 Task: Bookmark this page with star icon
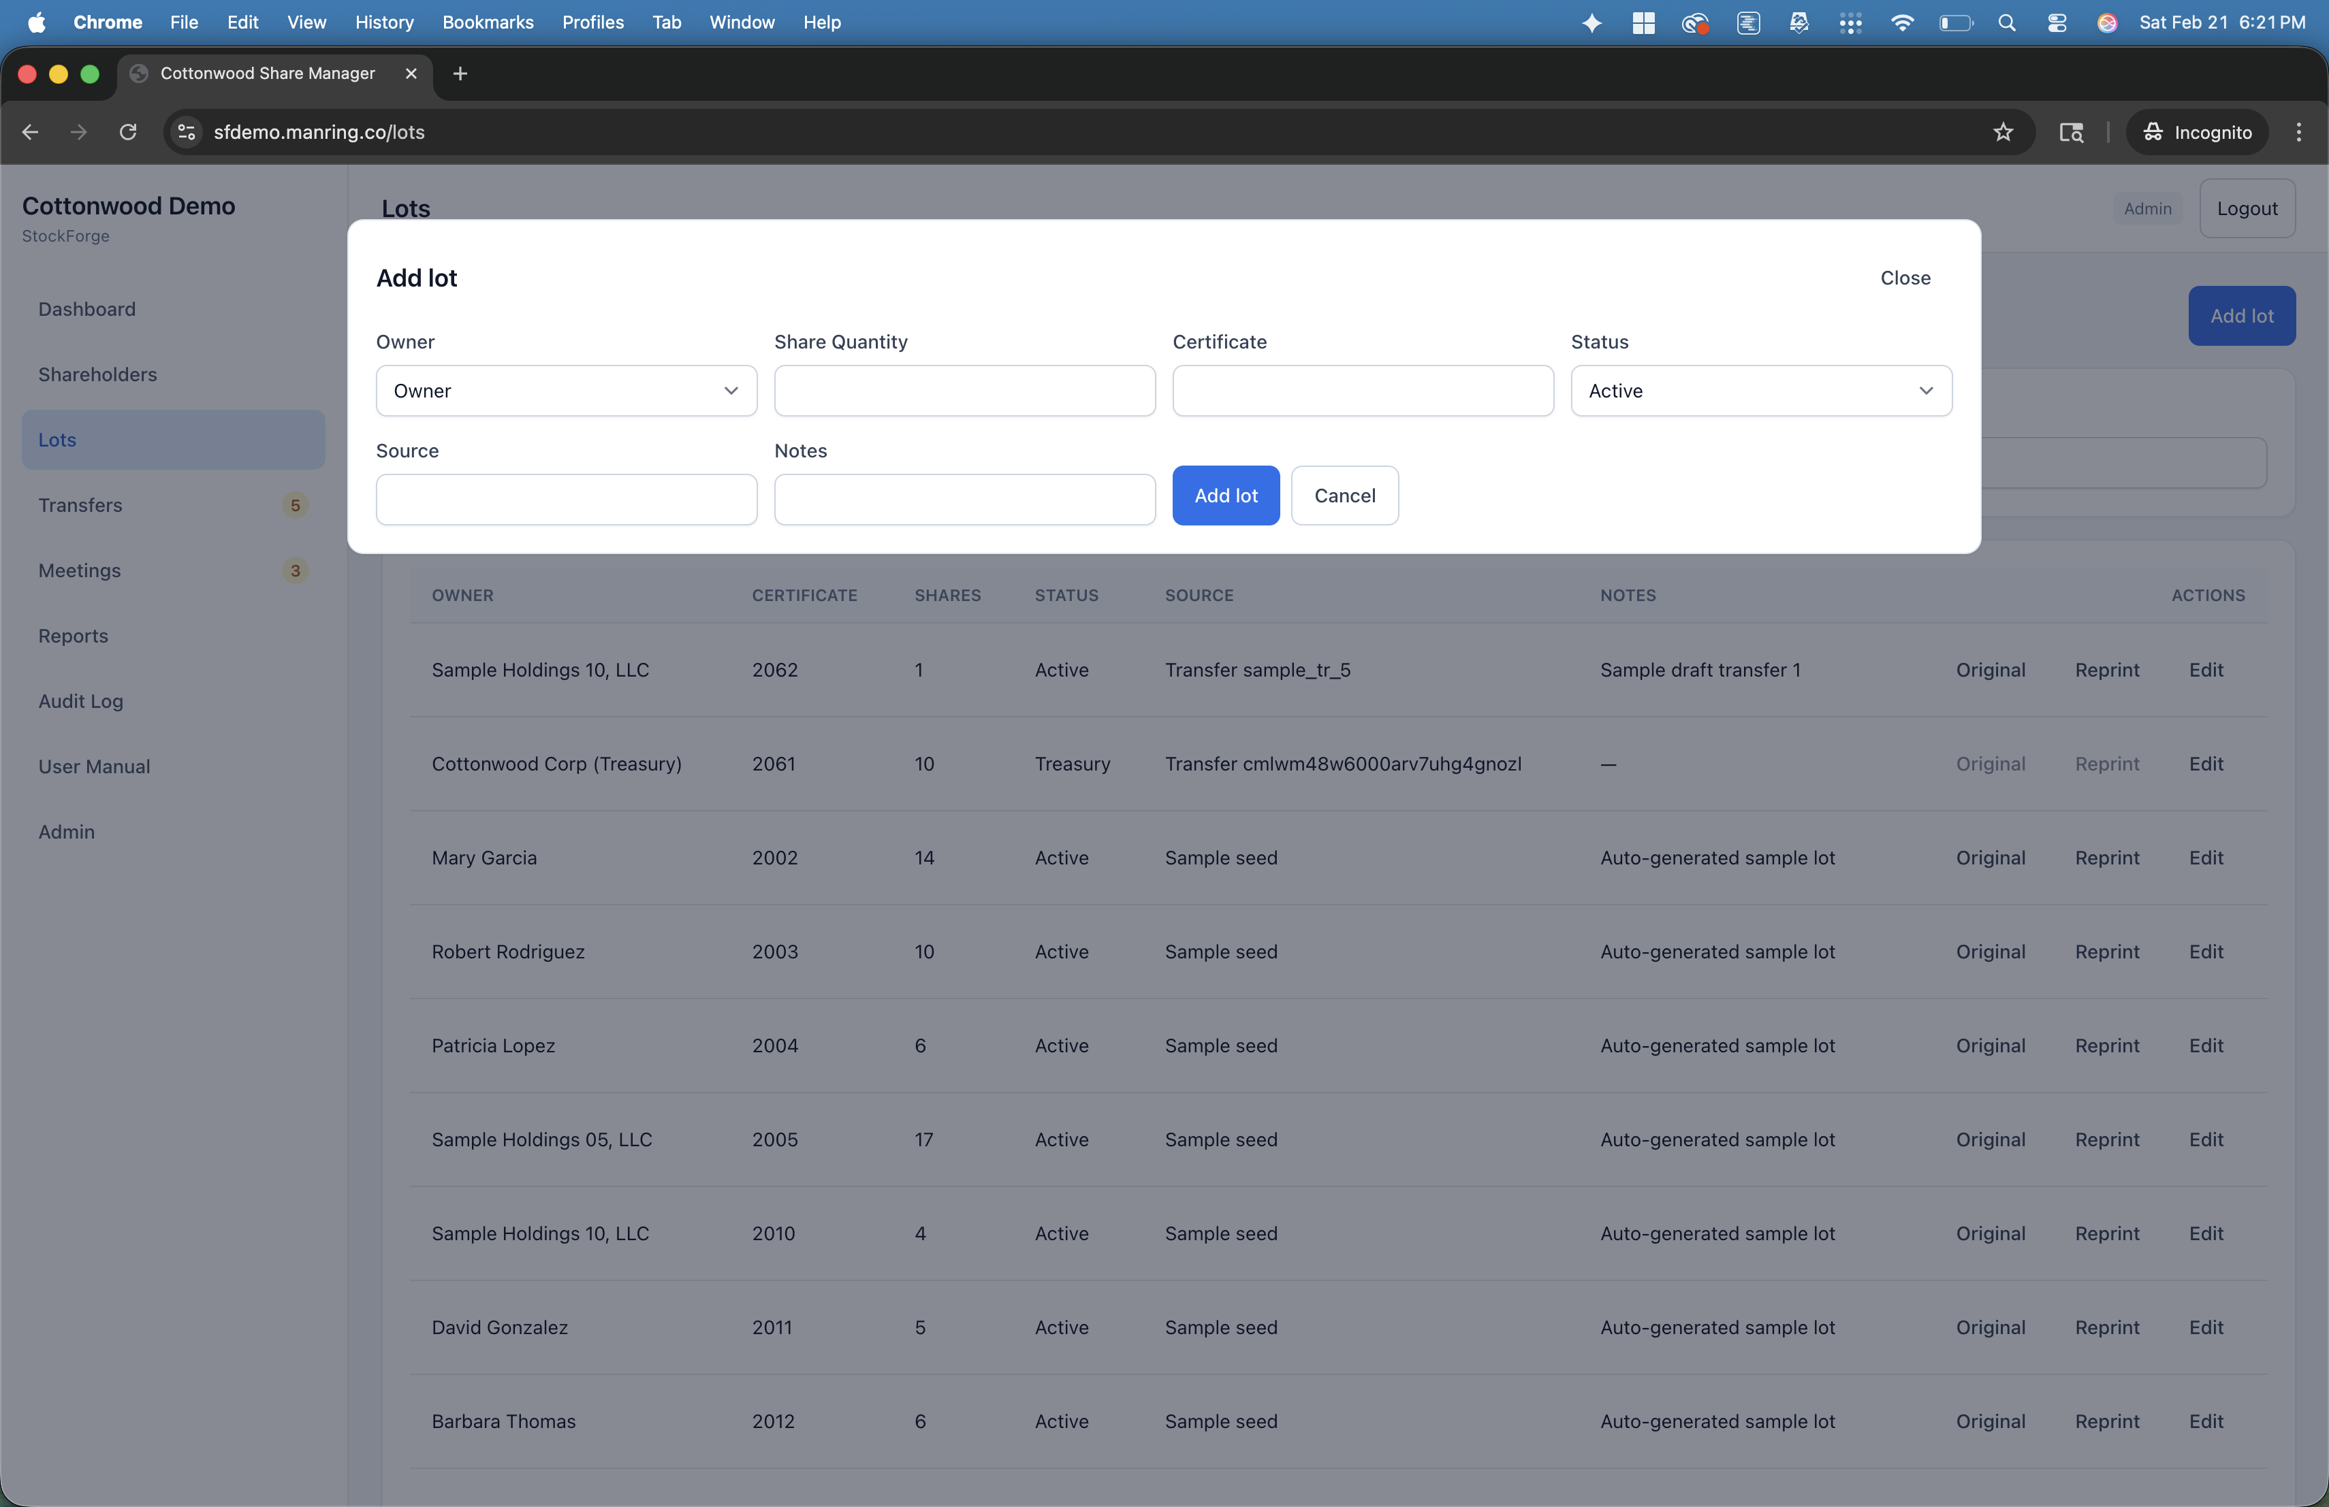pyautogui.click(x=2002, y=132)
